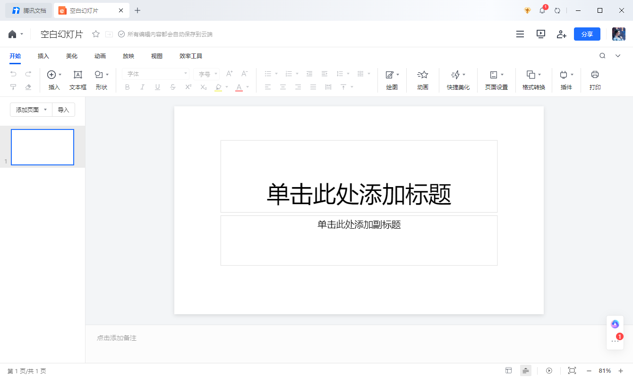This screenshot has width=633, height=378.
Task: Click the blue 分享 share button
Action: pyautogui.click(x=587, y=34)
